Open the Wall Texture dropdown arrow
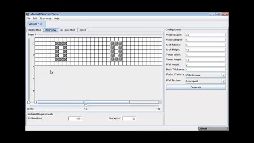Image resolution: width=254 pixels, height=143 pixels. [x=224, y=81]
